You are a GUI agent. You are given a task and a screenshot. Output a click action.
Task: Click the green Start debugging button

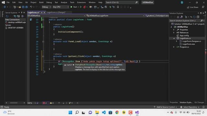click(x=74, y=7)
